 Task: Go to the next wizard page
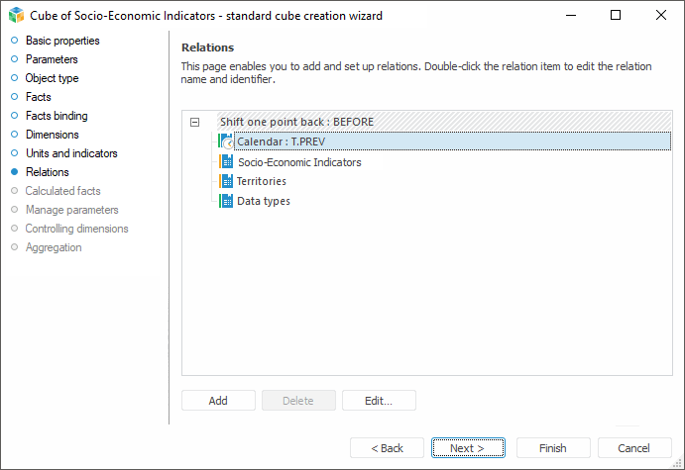click(x=467, y=448)
